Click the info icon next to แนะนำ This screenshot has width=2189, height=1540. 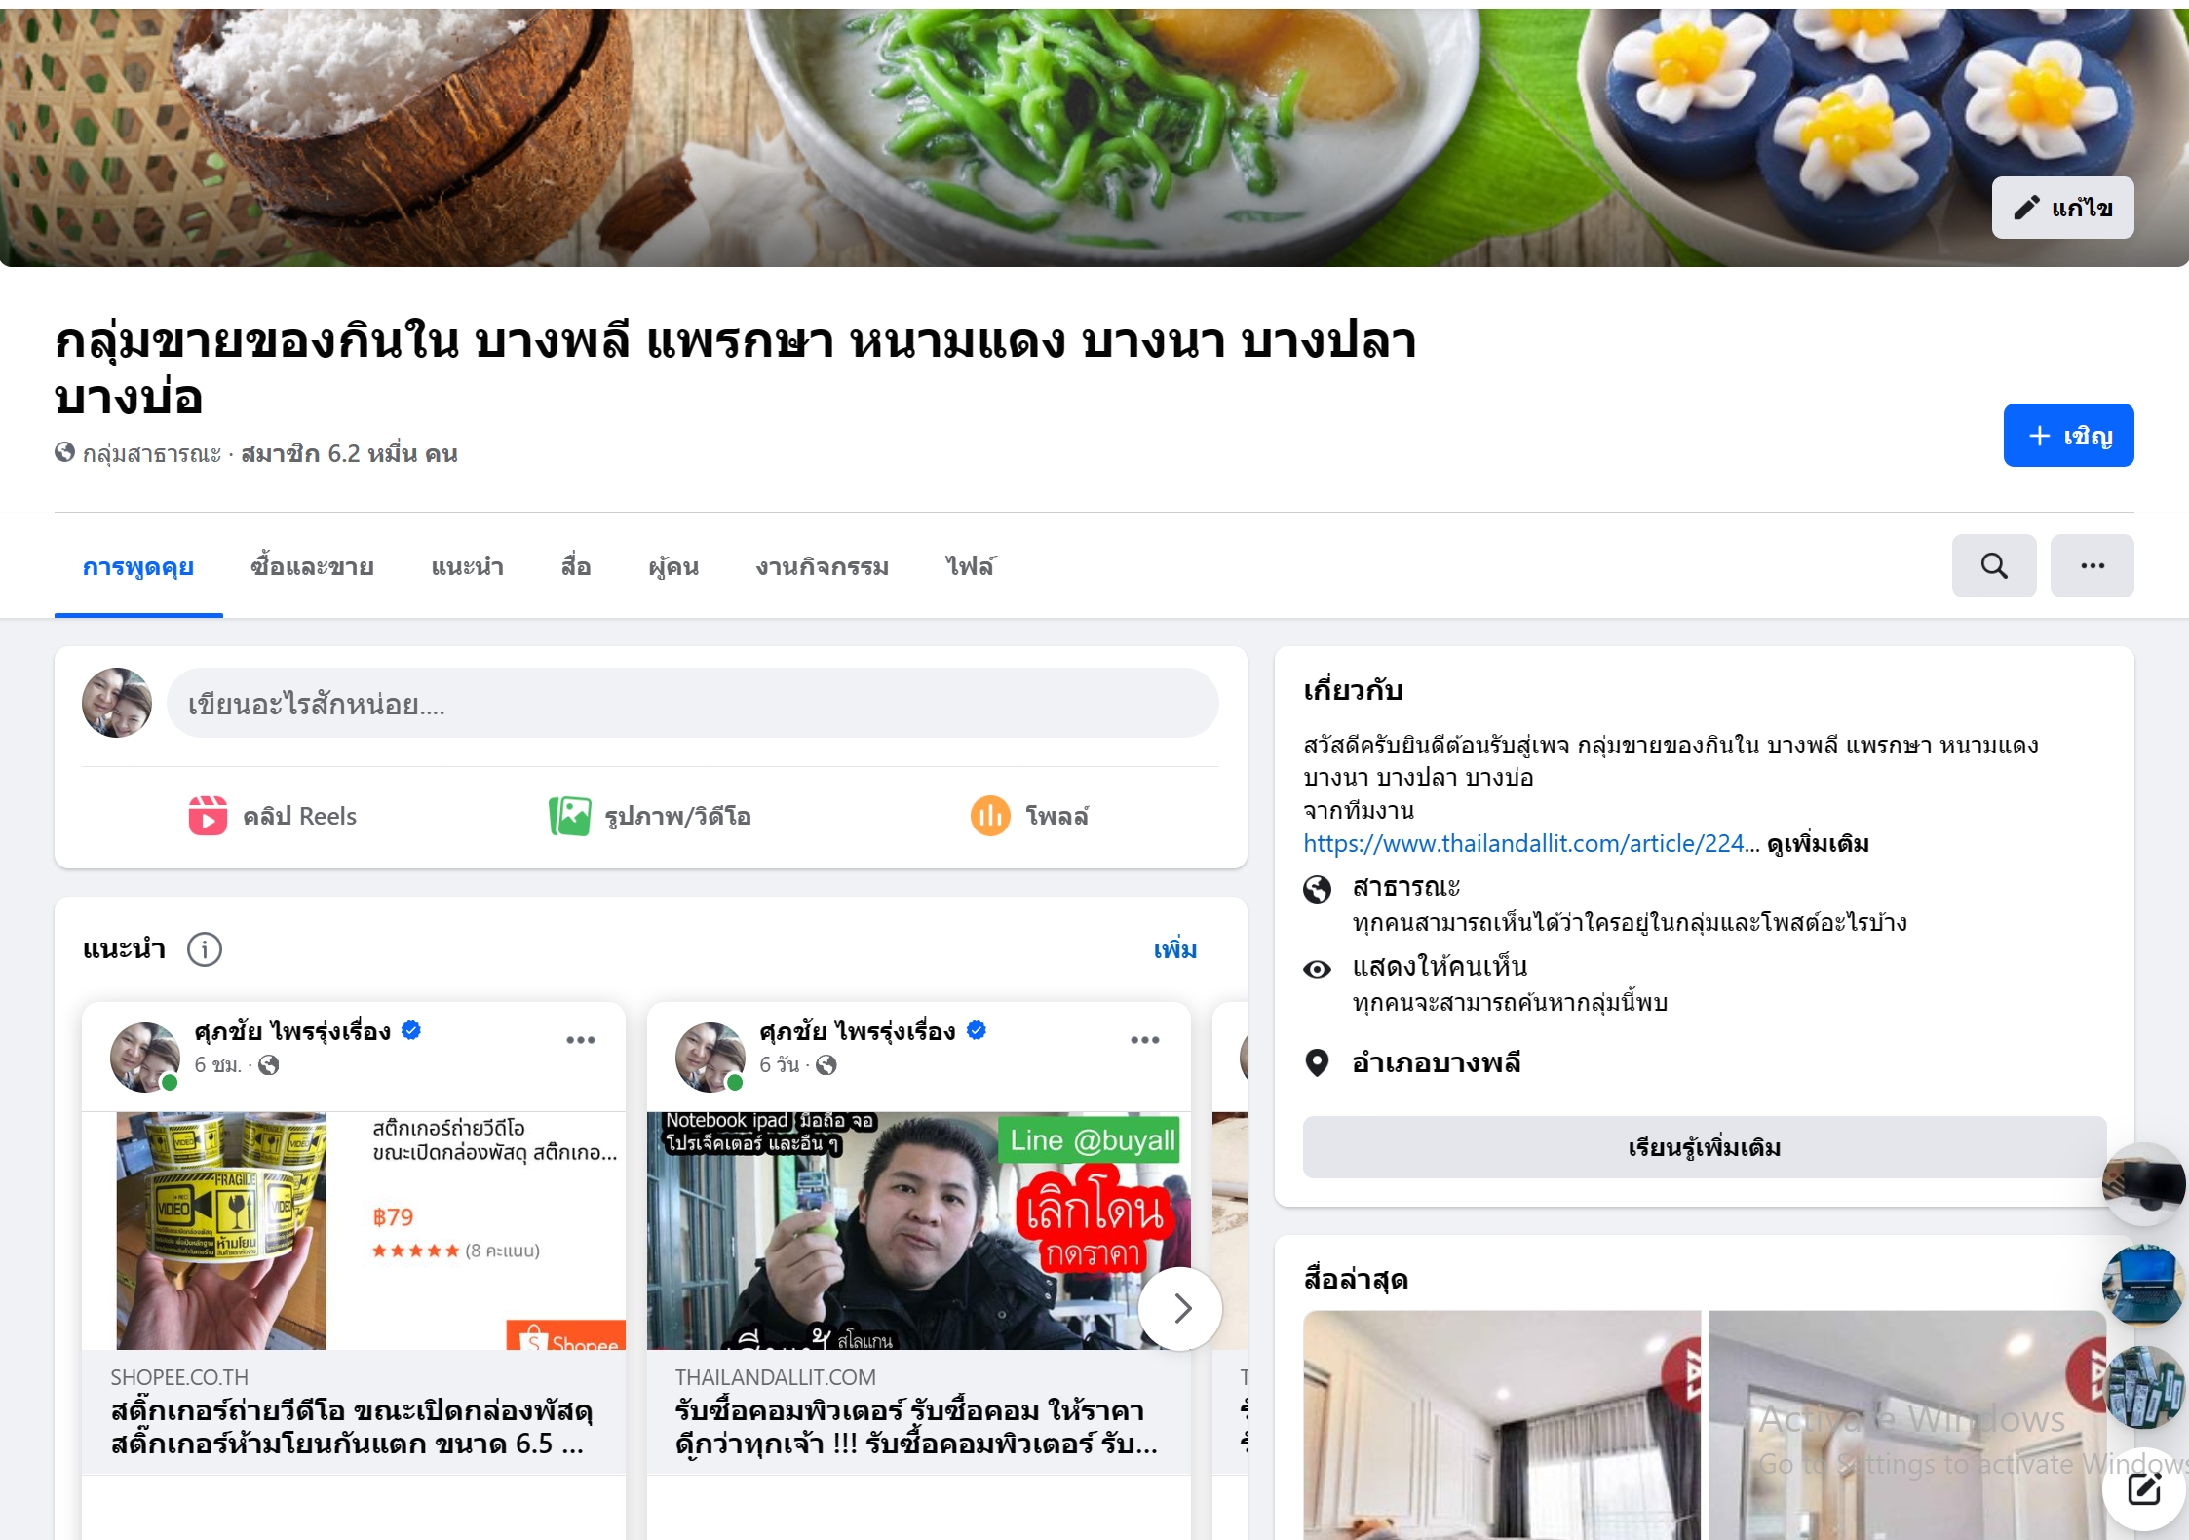205,949
